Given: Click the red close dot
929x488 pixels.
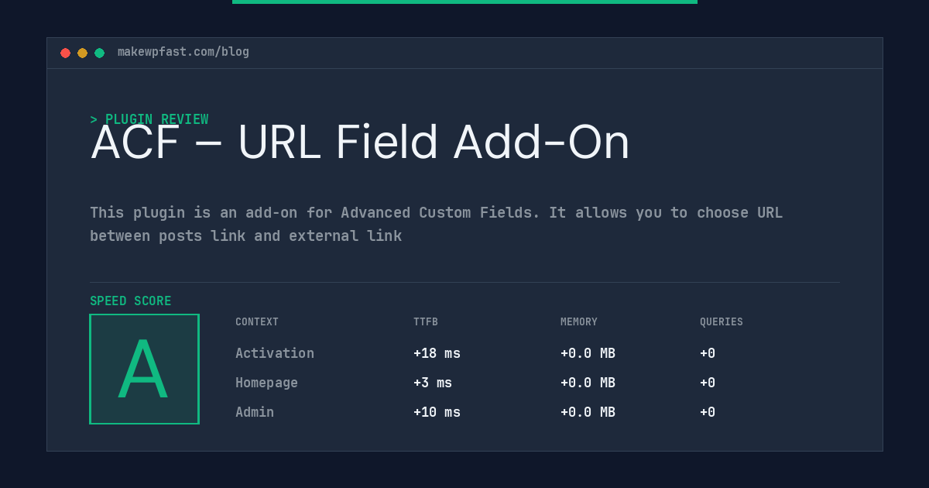Looking at the screenshot, I should point(66,53).
